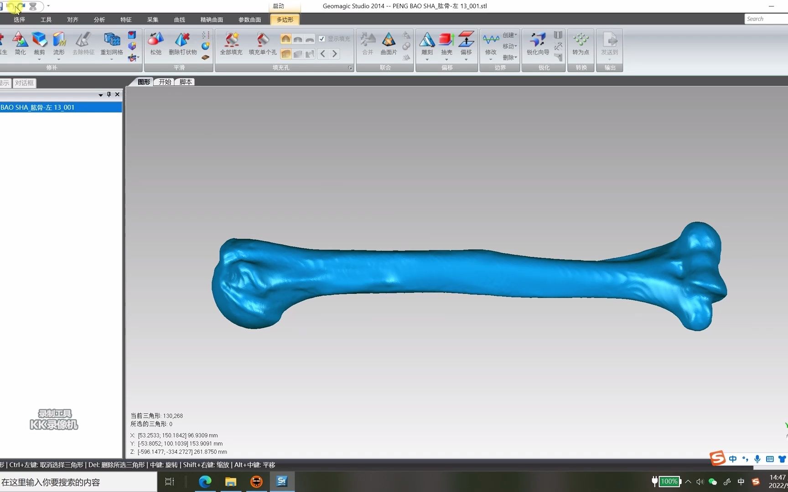Open the 移动 boundary dropdown
The width and height of the screenshot is (788, 492).
point(510,46)
